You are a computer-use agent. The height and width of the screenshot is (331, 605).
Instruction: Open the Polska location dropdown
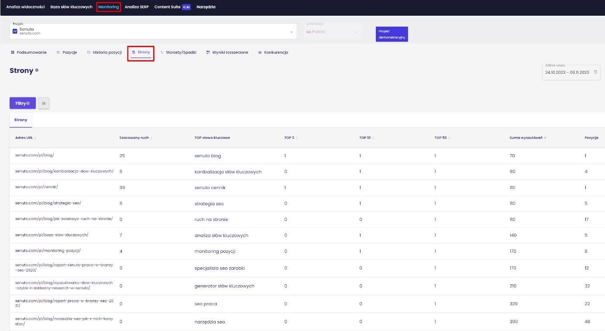pyautogui.click(x=333, y=31)
